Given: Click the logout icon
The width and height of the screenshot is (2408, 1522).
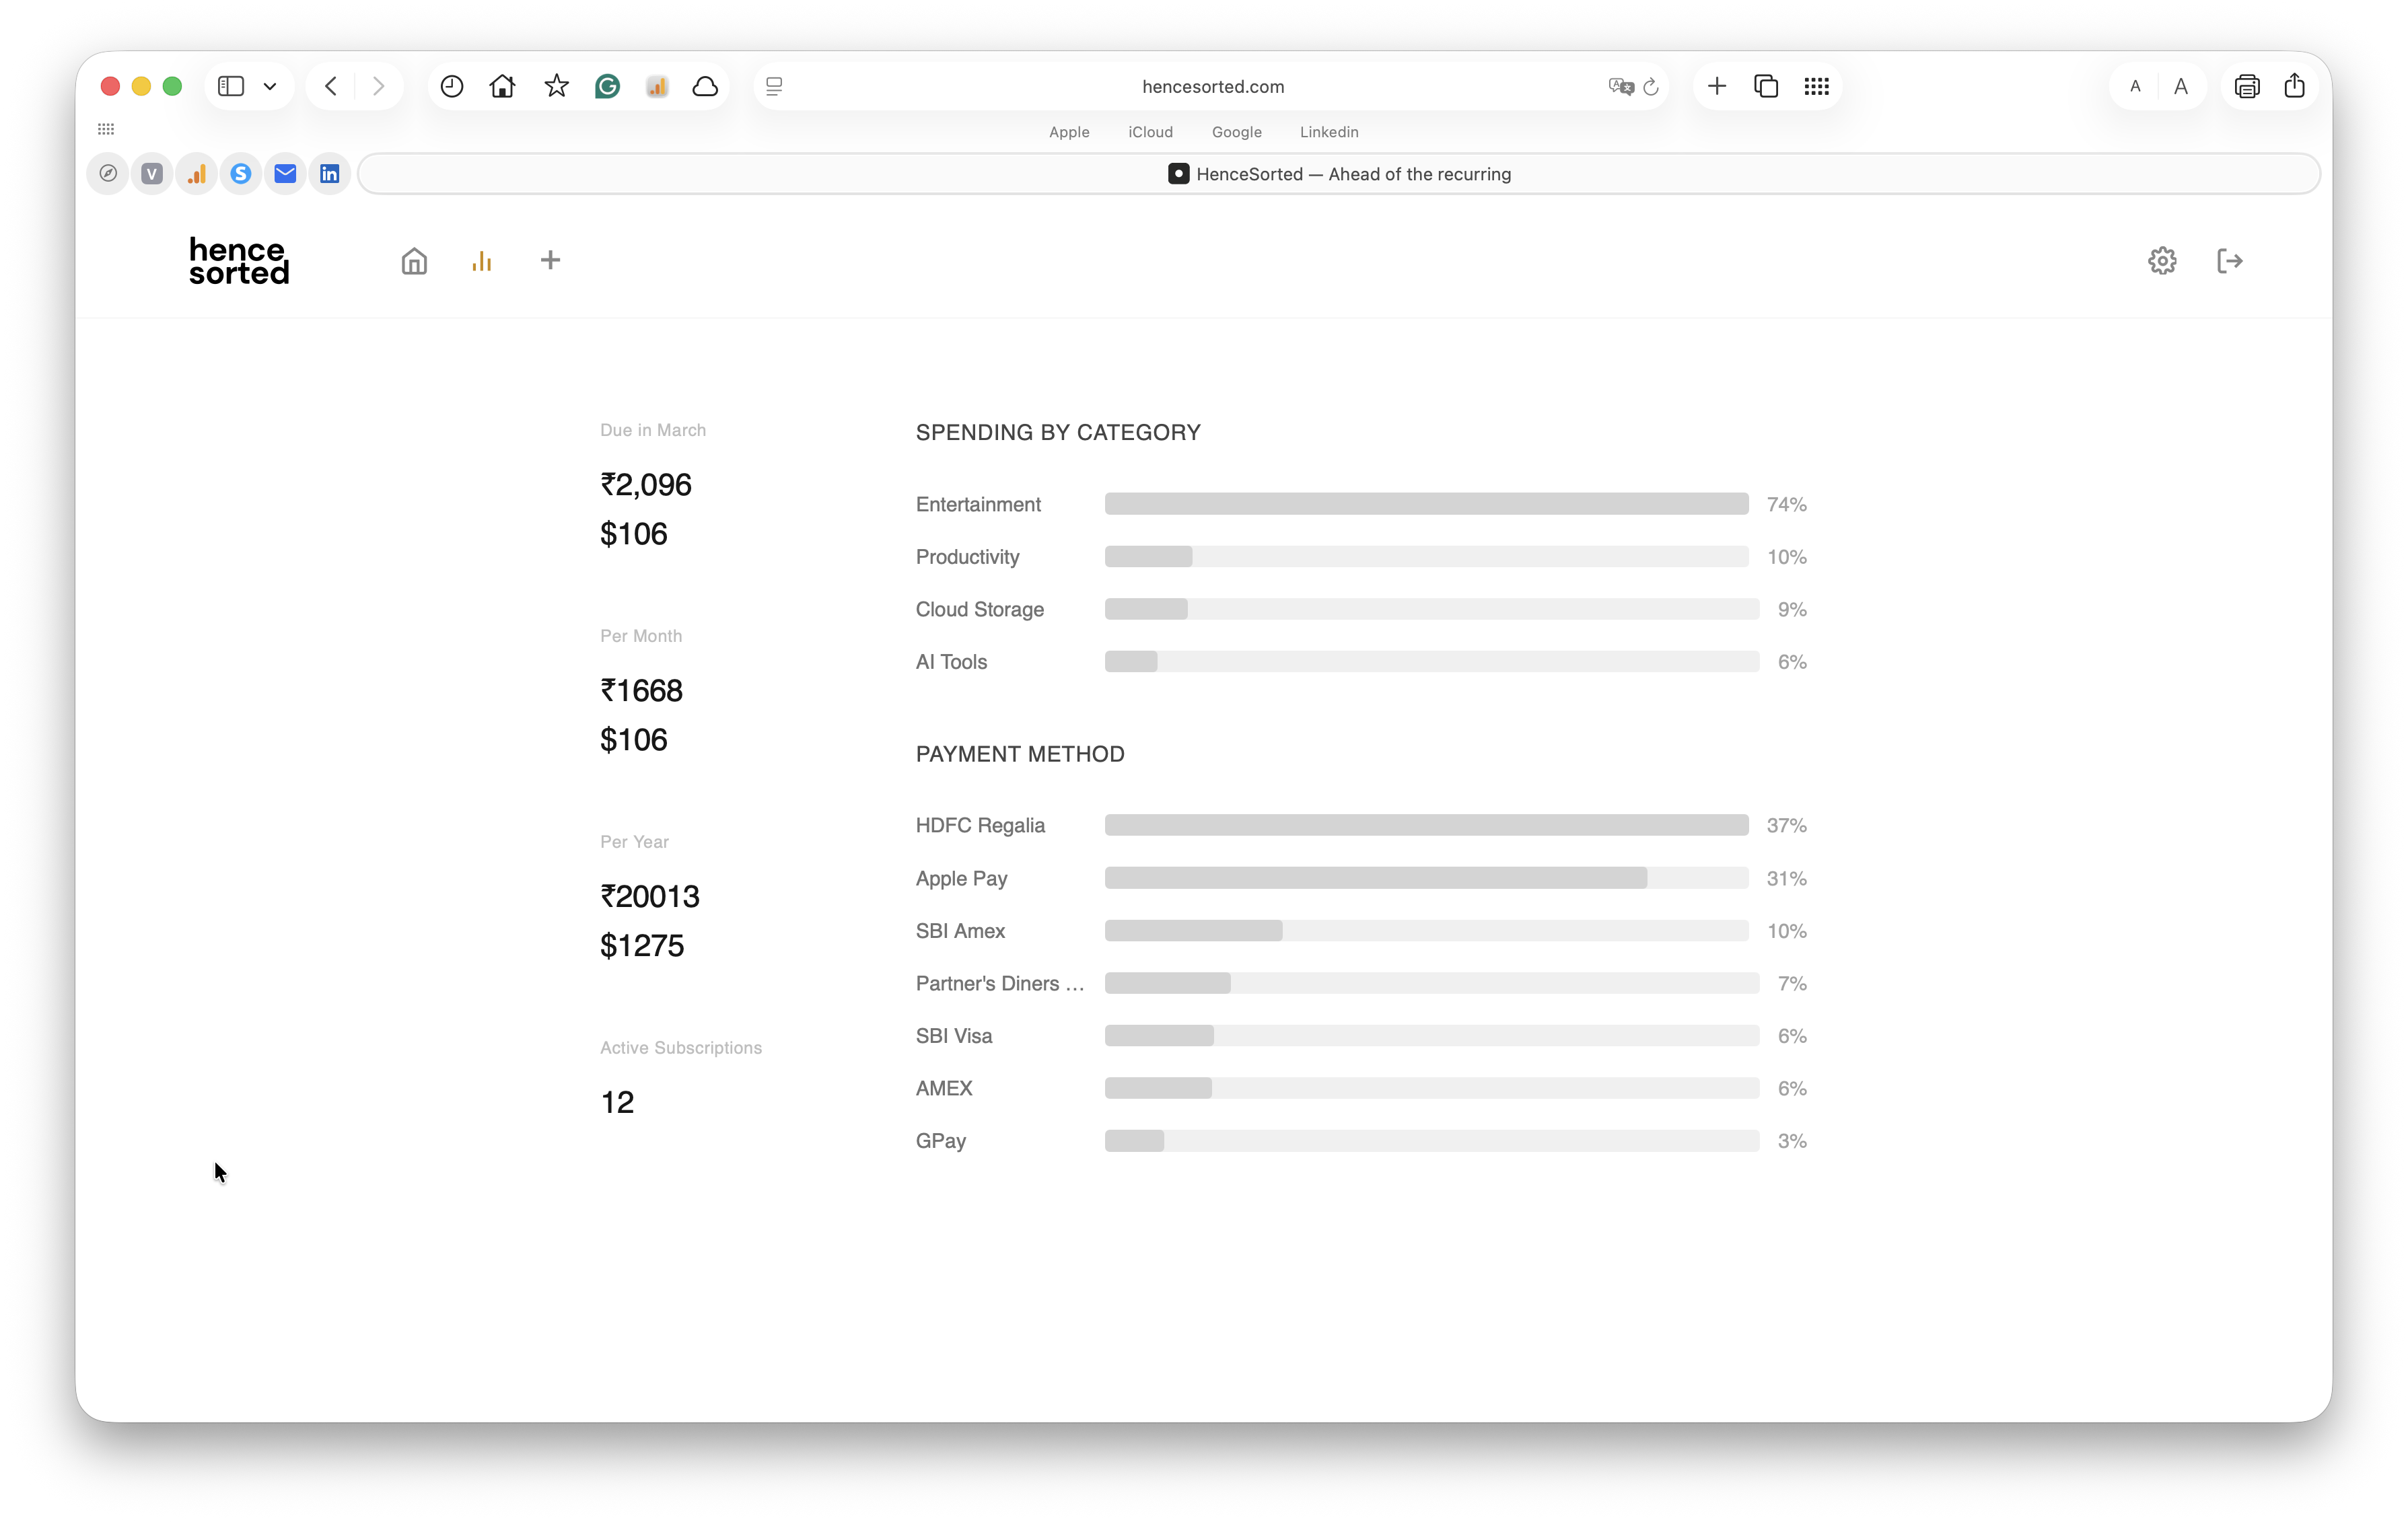Looking at the screenshot, I should click(x=2230, y=260).
